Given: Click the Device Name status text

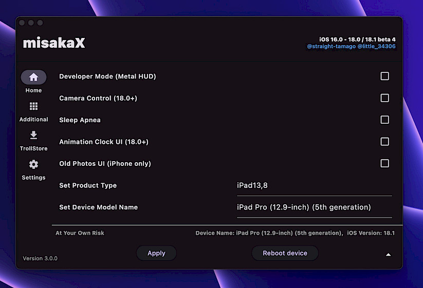Looking at the screenshot, I should [x=269, y=233].
